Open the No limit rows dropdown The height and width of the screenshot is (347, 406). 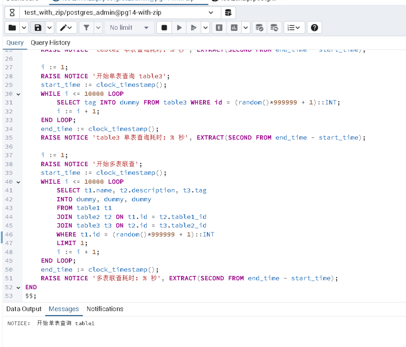[129, 27]
